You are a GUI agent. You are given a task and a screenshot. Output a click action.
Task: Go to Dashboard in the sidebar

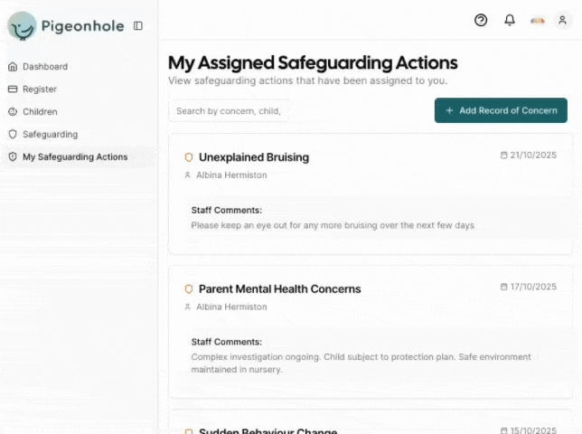point(44,67)
